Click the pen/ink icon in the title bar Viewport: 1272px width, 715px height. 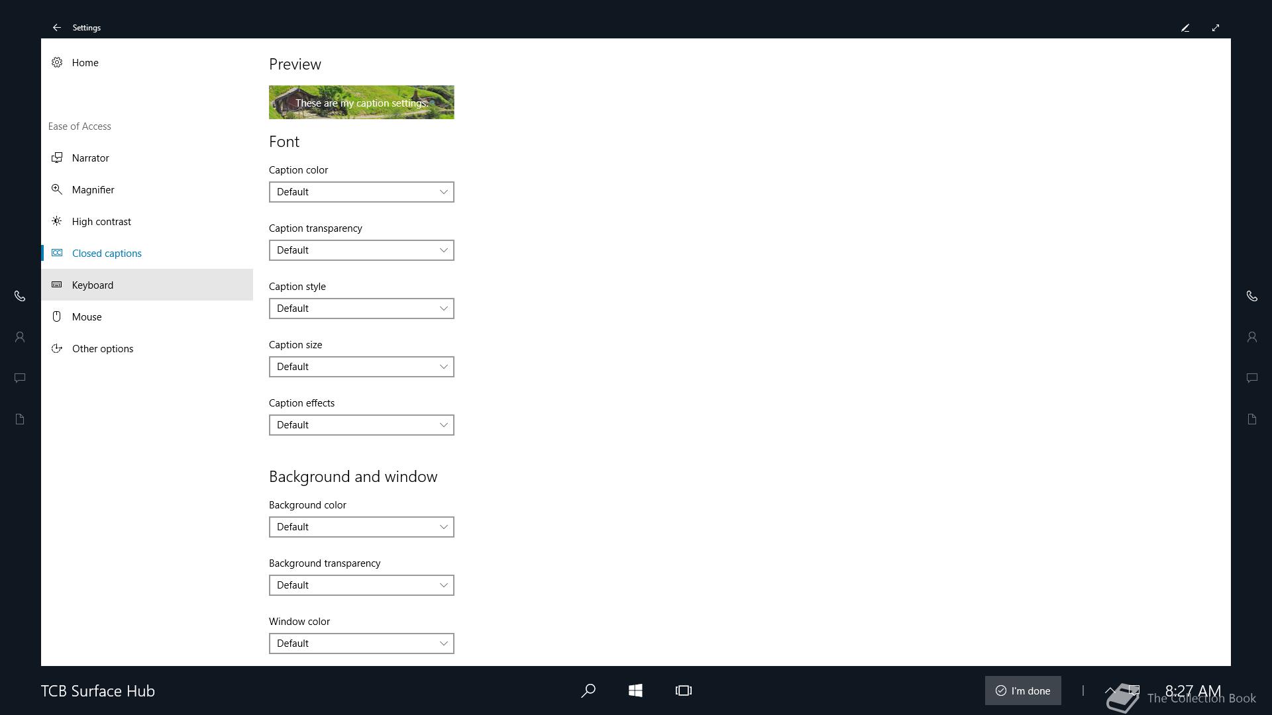coord(1185,28)
